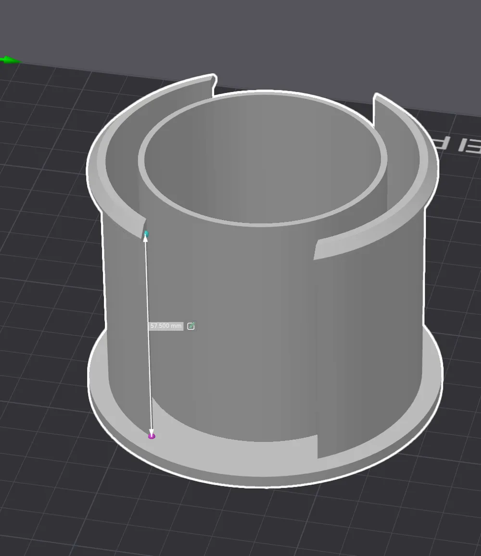Click the edit icon beside 57.500 mm
The width and height of the screenshot is (481, 556).
click(190, 326)
